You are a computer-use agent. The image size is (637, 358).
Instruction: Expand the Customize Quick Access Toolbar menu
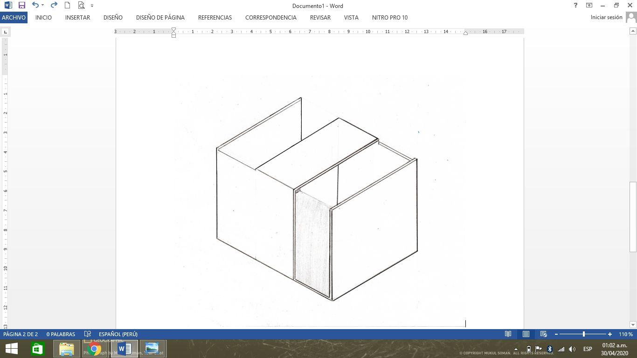pos(92,6)
